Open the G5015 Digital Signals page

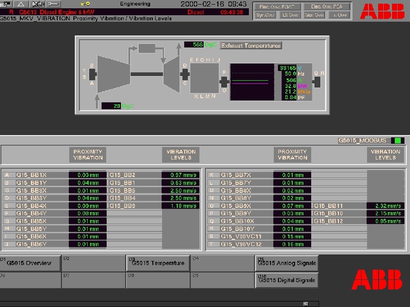coord(287,280)
